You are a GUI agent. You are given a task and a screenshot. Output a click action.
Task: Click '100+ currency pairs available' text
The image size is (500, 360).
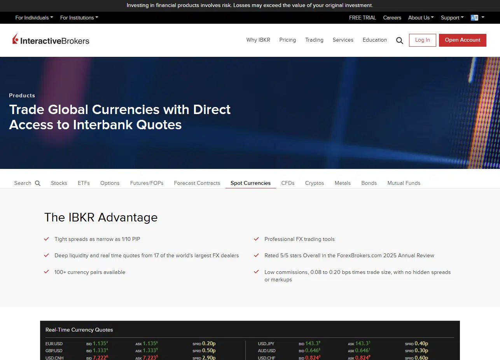[x=90, y=272]
